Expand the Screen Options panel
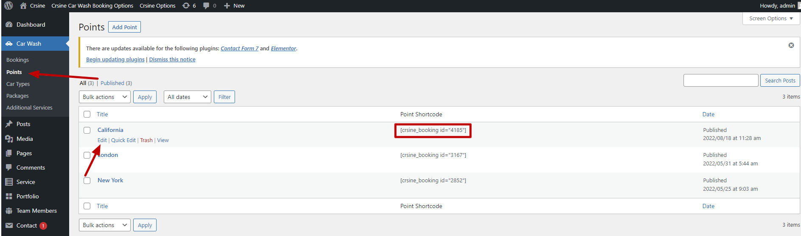The height and width of the screenshot is (236, 801). (770, 19)
